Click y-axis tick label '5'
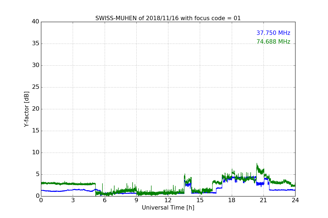This screenshot has height=218, width=328. click(37, 174)
